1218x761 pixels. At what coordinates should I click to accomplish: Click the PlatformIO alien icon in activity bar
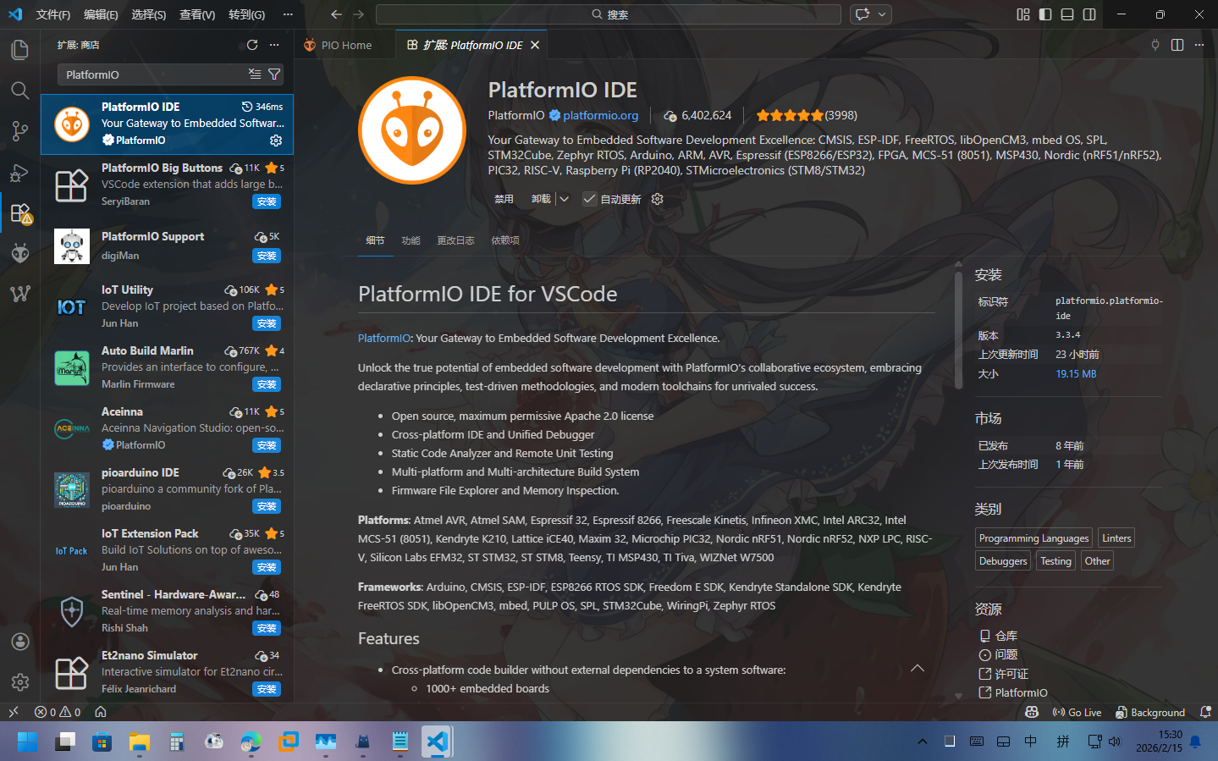[x=19, y=252]
